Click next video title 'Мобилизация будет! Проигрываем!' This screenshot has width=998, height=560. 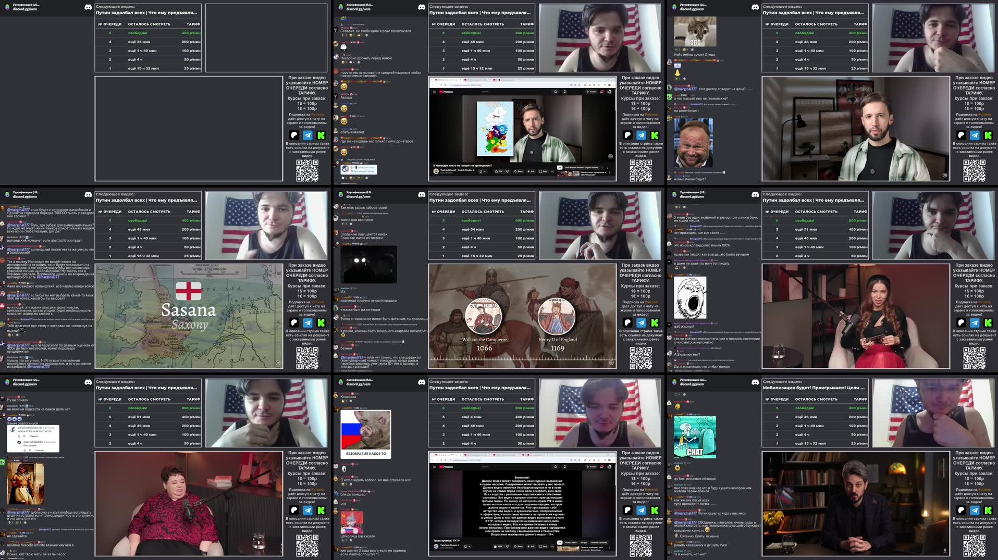pos(814,388)
